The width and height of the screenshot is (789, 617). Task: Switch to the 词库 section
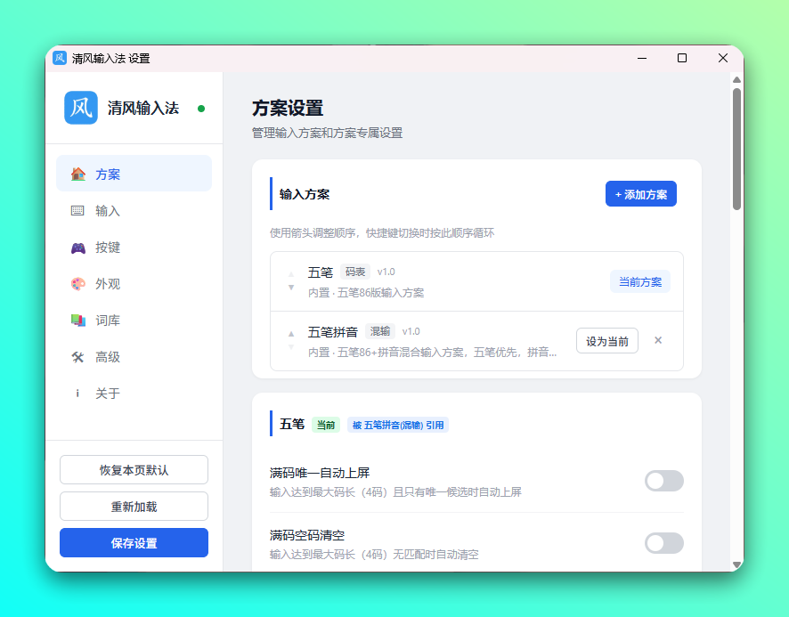point(108,321)
